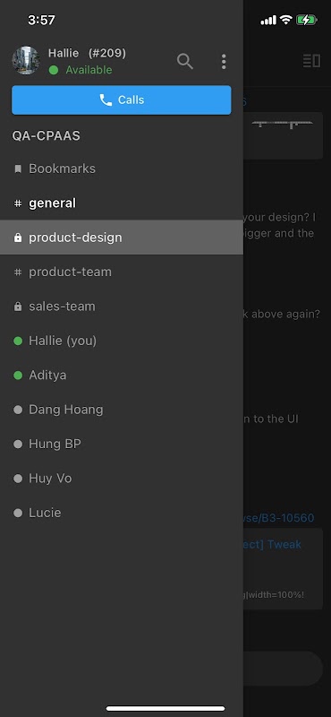Open the product-design private channel
The image size is (331, 717).
[x=122, y=238]
